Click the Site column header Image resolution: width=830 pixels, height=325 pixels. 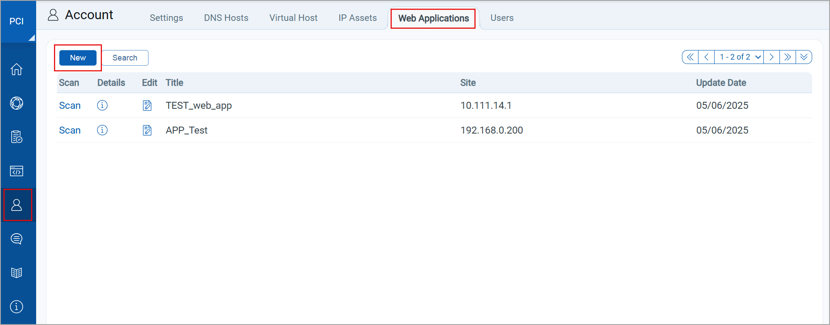pos(468,83)
